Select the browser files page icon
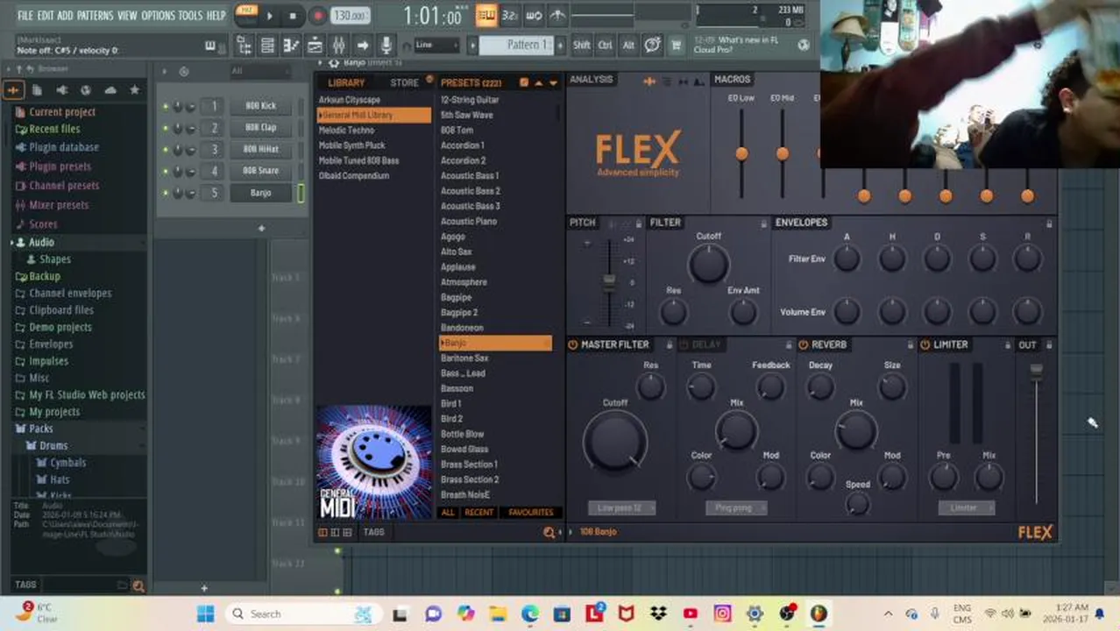Image resolution: width=1120 pixels, height=631 pixels. click(x=37, y=89)
